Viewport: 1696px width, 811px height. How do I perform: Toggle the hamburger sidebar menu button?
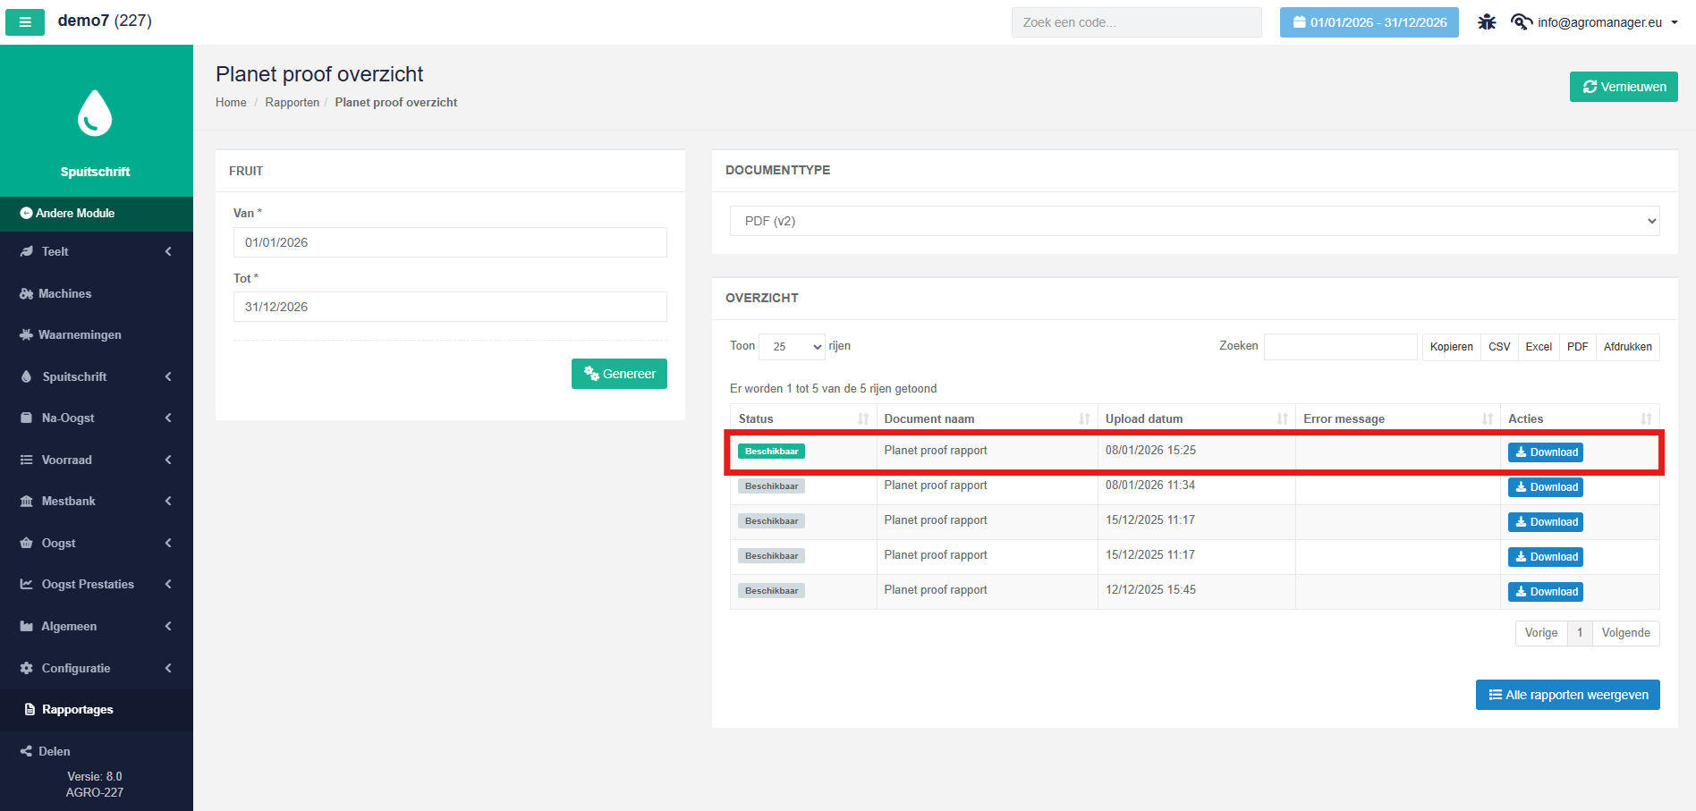click(x=25, y=22)
